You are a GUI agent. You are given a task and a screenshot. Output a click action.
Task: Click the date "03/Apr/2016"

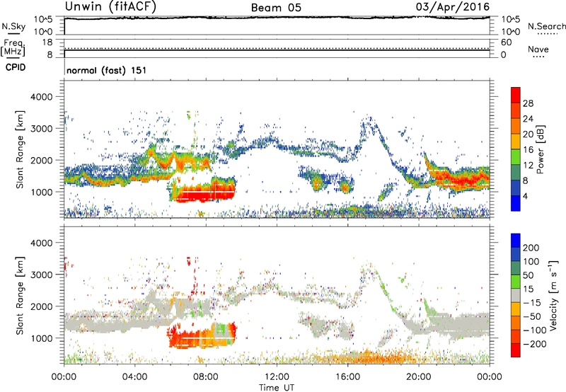pyautogui.click(x=453, y=6)
